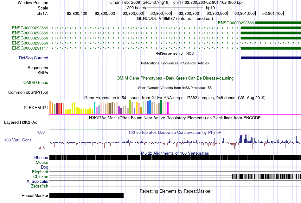The height and width of the screenshot is (203, 301).
Task: Click the green exon block of ENSG00000291117
Action: (x=271, y=48)
